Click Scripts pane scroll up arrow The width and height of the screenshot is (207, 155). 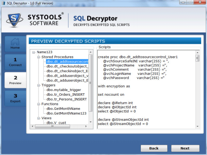[x=197, y=52]
